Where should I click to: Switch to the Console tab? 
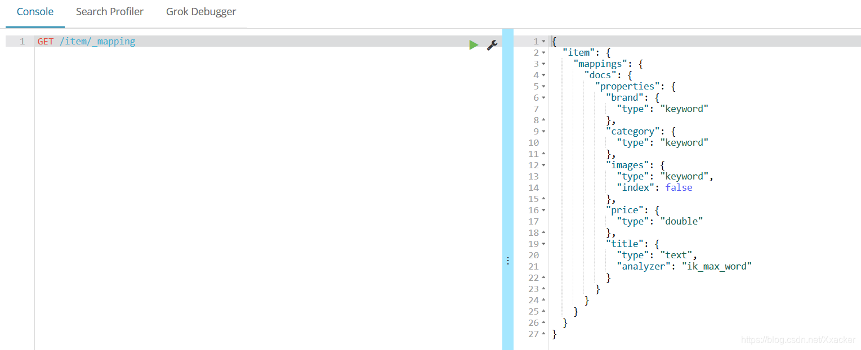coord(35,12)
